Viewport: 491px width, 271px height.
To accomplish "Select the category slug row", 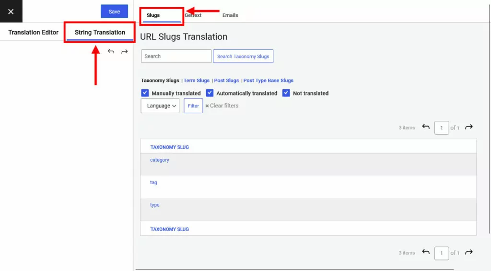I will pyautogui.click(x=308, y=165).
